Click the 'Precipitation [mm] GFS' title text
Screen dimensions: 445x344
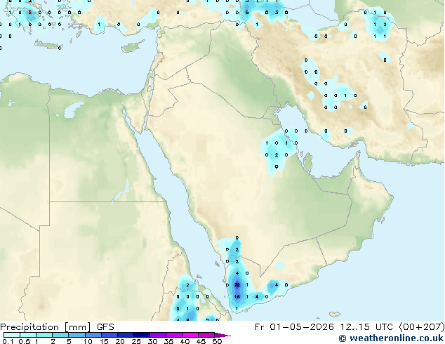click(57, 327)
